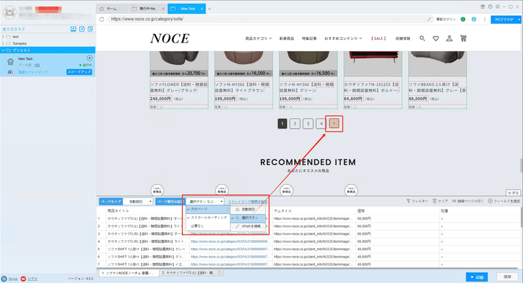Click the スピードアップ button
Screen dimensions: 523x283
79,72
